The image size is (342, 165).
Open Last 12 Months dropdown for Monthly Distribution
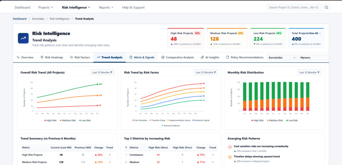309,73
